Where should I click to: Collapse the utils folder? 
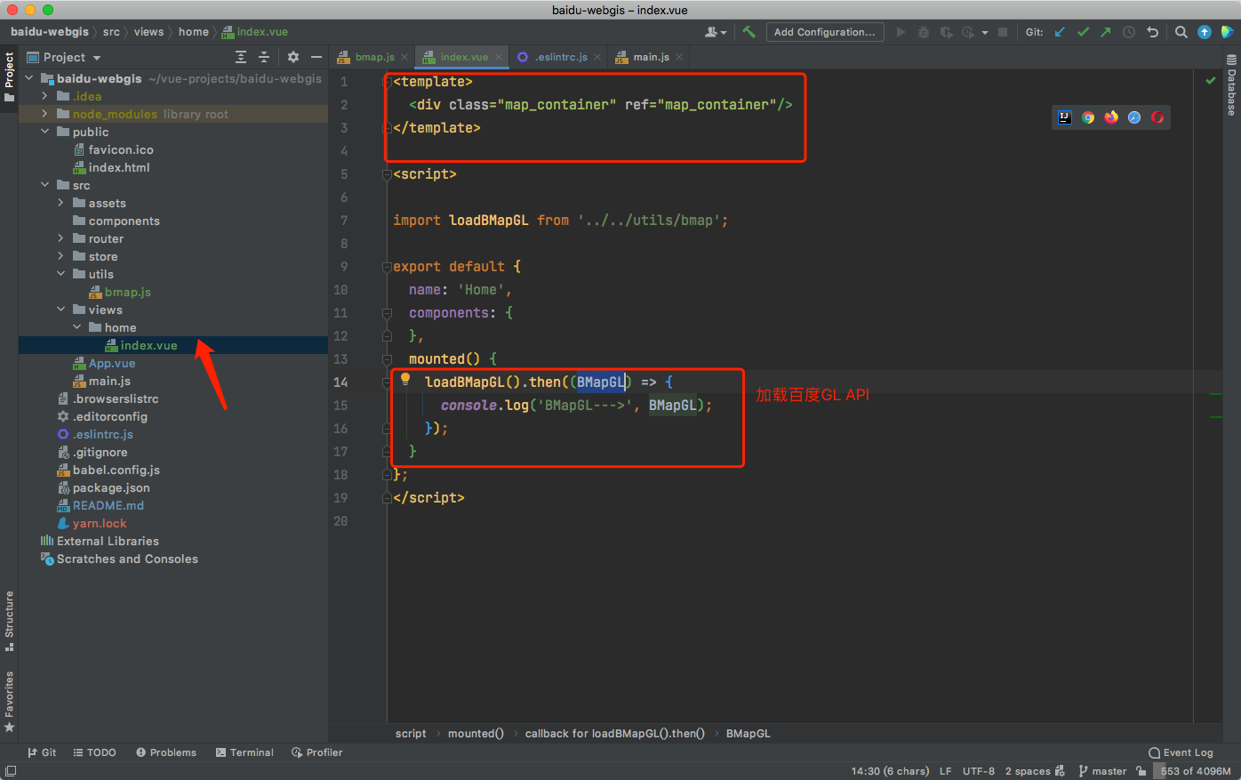(x=60, y=274)
